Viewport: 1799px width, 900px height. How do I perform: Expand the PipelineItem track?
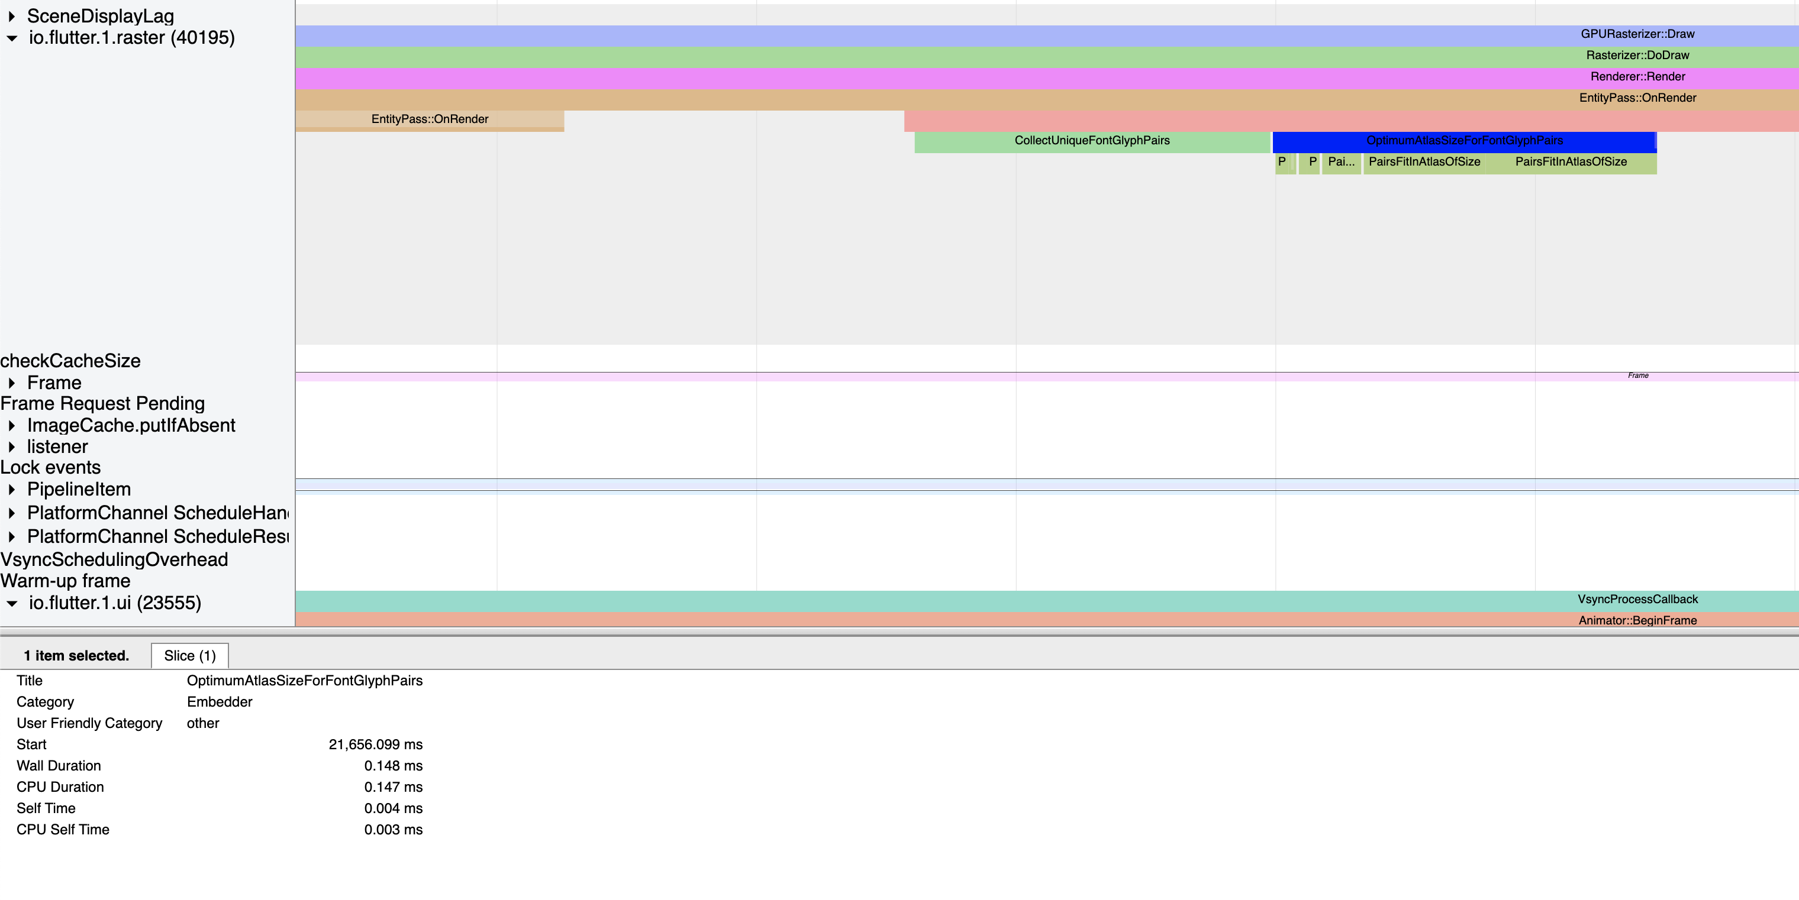[12, 490]
